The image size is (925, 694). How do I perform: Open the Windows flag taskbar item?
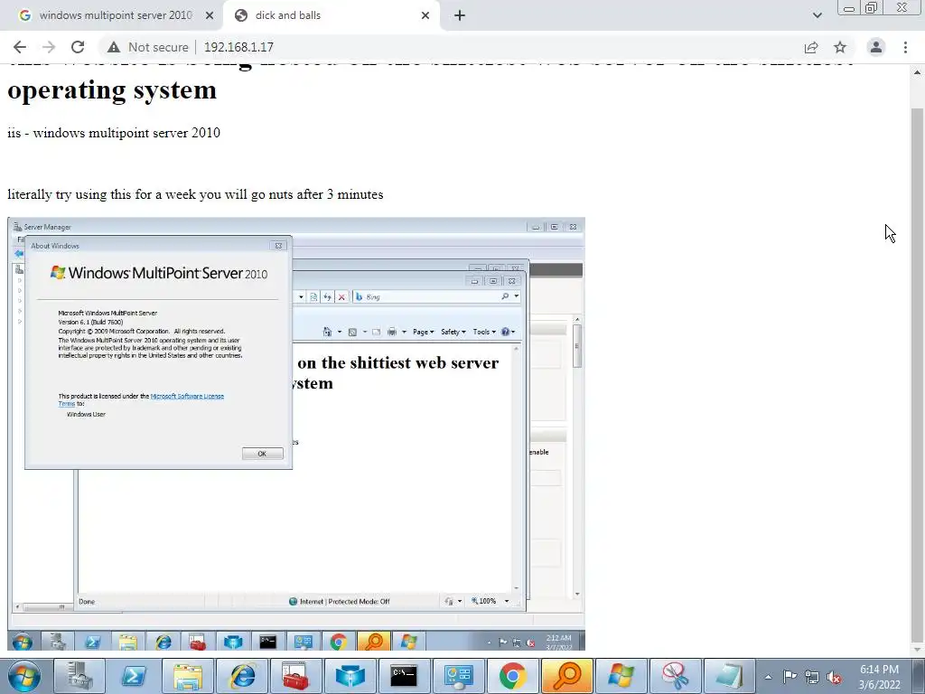(x=621, y=676)
